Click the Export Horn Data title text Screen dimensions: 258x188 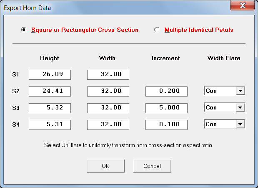(28, 8)
